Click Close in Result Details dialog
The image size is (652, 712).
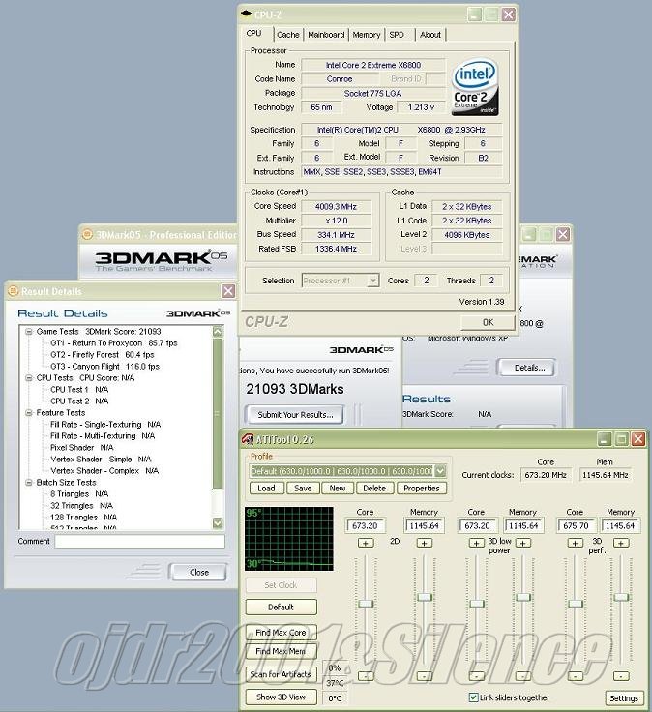pos(199,572)
